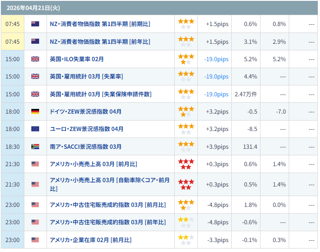Click red star rating for 小売売上高 [前月比]
This screenshot has width=320, height=252.
pos(186,164)
